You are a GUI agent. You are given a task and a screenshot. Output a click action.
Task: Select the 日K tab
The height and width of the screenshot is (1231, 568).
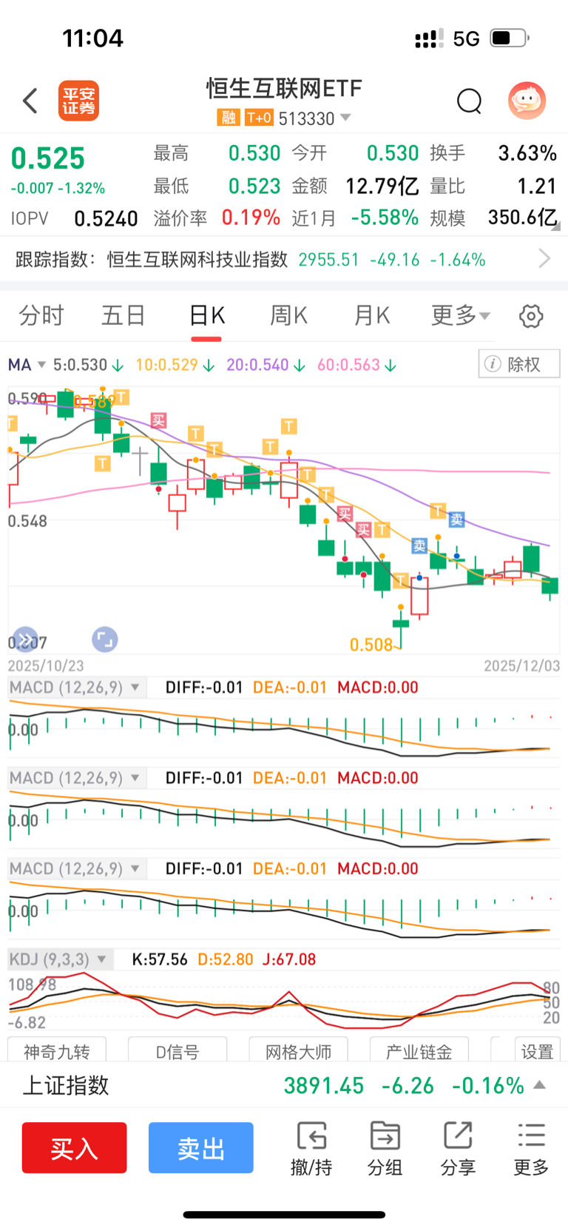coord(207,316)
